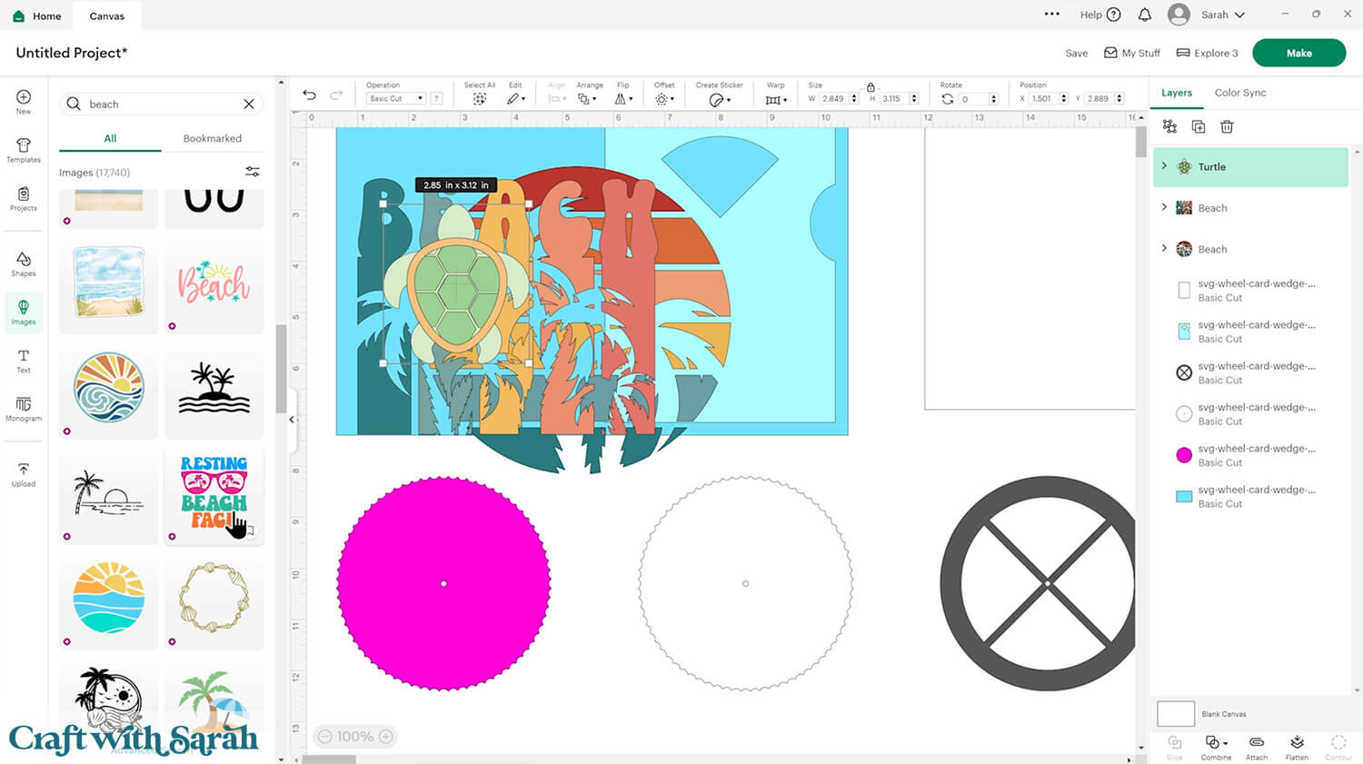Open image filters icon
The image size is (1363, 764).
point(253,172)
